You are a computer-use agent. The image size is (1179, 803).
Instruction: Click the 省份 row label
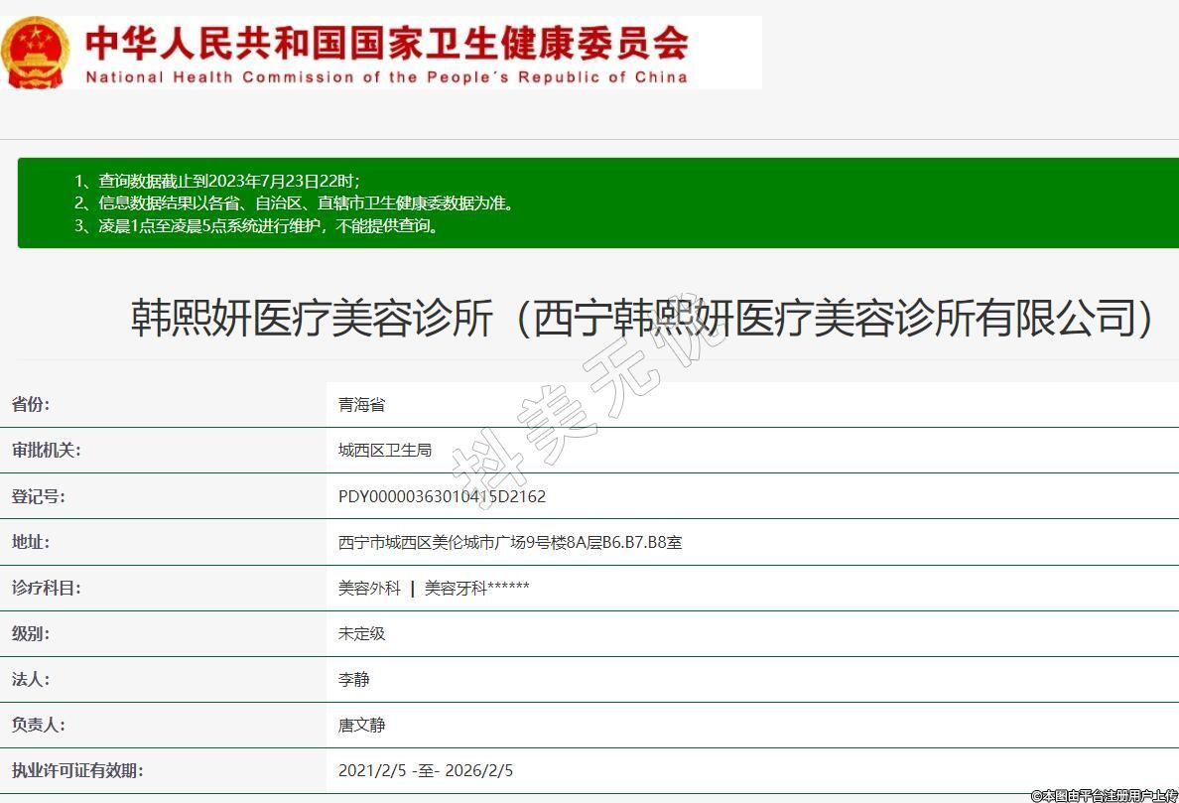[x=31, y=404]
